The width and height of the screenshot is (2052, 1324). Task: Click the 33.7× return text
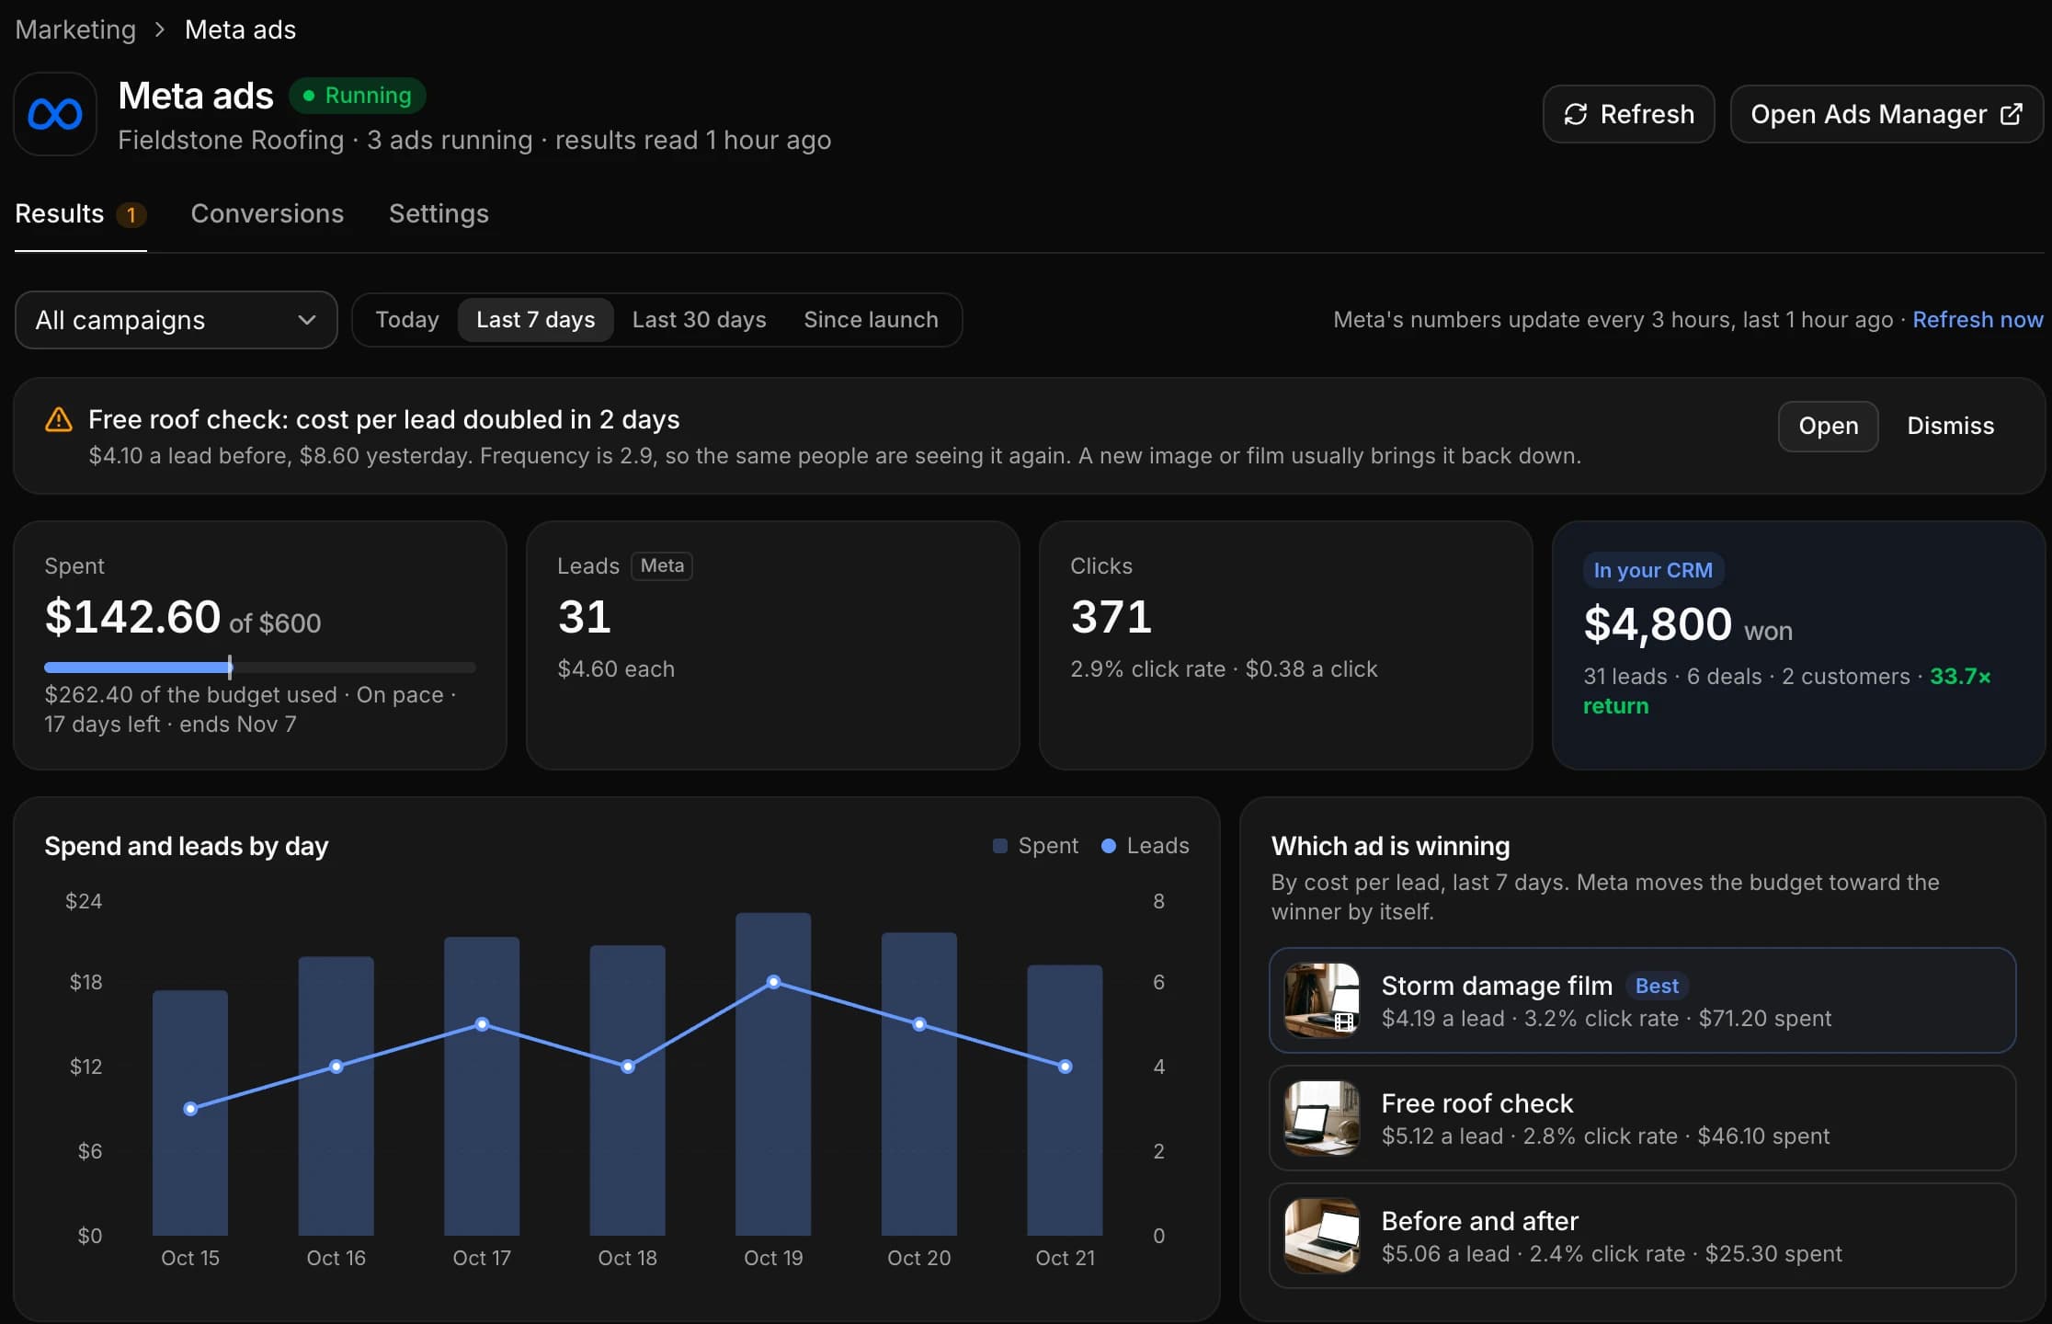click(x=1786, y=691)
